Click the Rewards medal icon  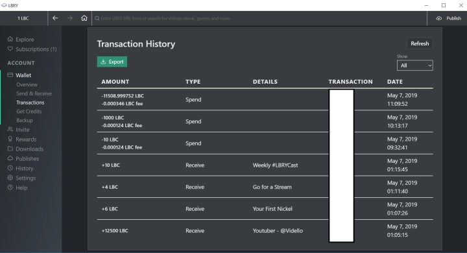click(10, 139)
